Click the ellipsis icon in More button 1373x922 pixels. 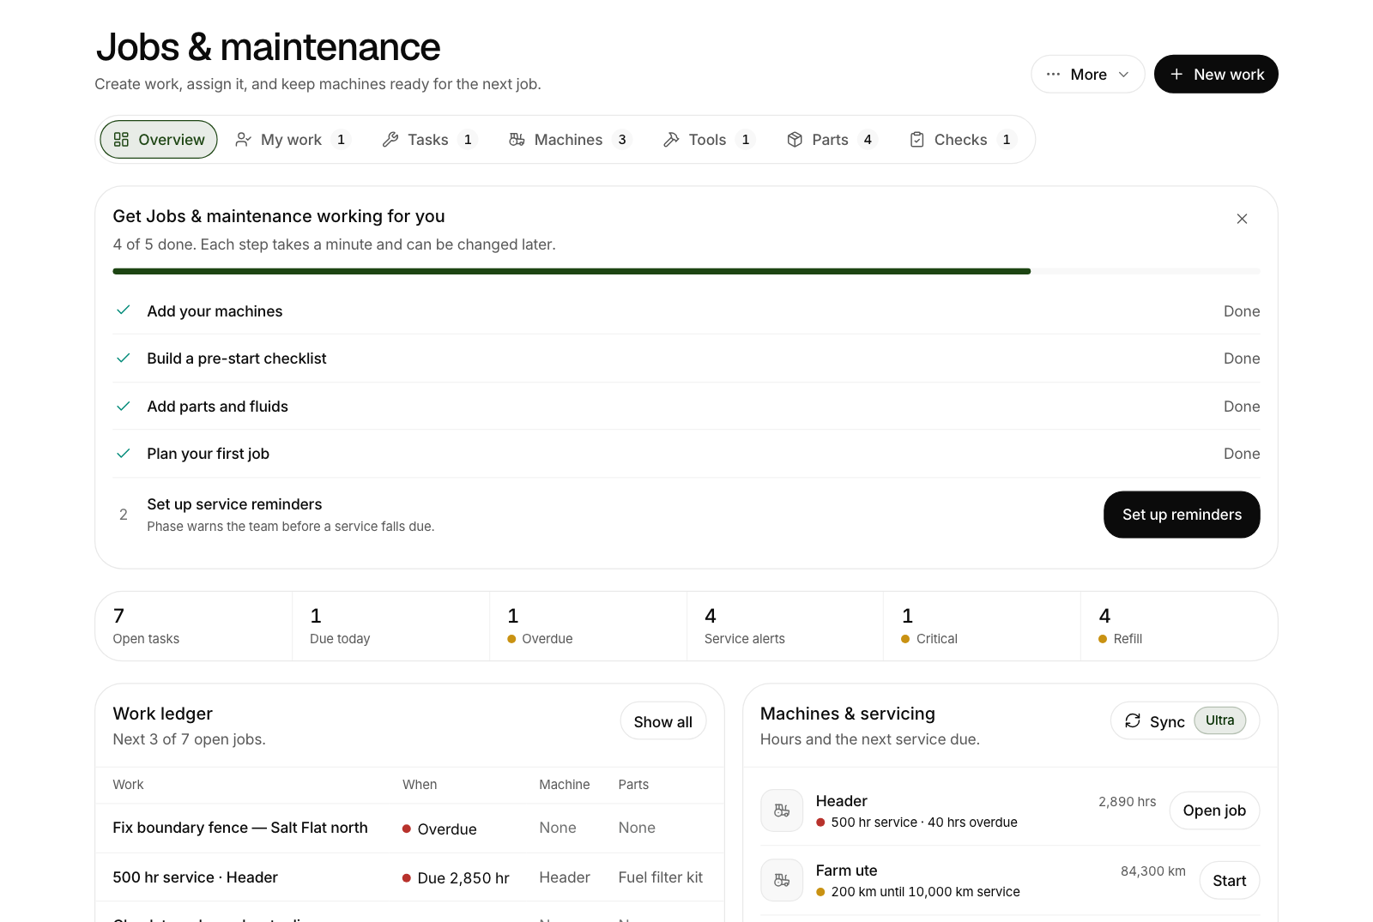point(1053,75)
